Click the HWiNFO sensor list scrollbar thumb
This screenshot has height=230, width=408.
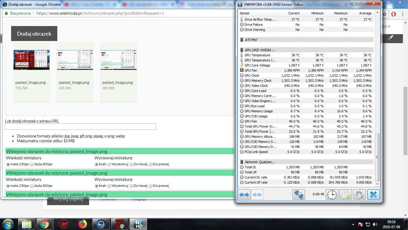[x=377, y=158]
